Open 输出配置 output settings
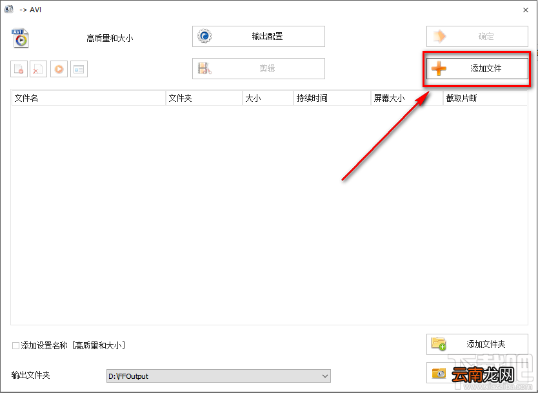 [x=259, y=36]
